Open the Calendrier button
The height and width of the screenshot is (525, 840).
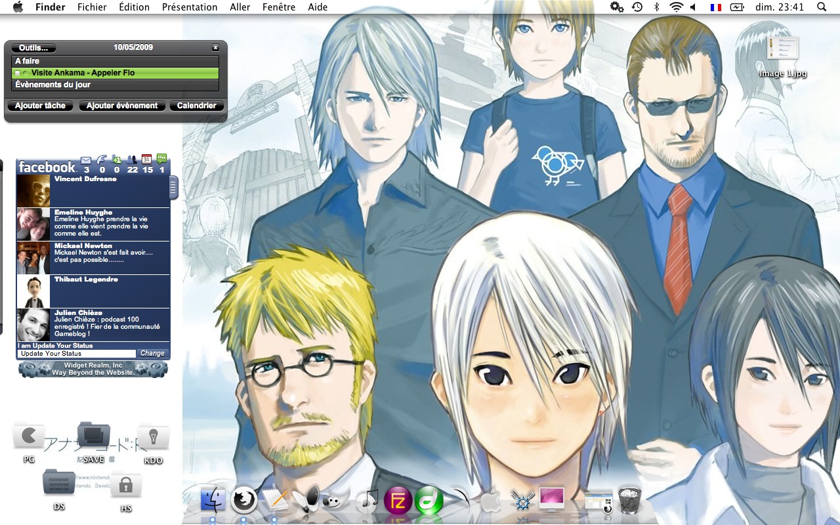[197, 106]
